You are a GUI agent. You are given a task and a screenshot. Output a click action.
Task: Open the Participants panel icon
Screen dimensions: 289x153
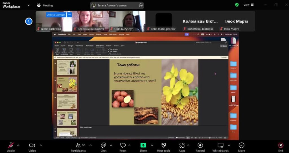coord(78,145)
